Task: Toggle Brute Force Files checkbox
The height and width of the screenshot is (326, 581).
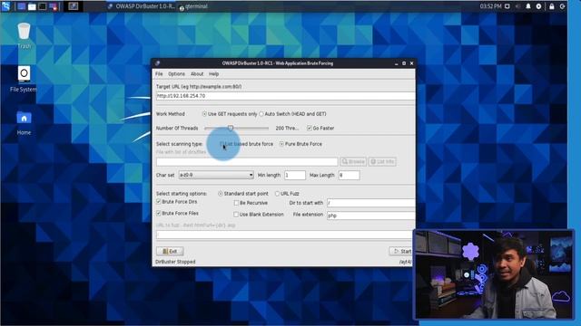Action: click(178, 214)
